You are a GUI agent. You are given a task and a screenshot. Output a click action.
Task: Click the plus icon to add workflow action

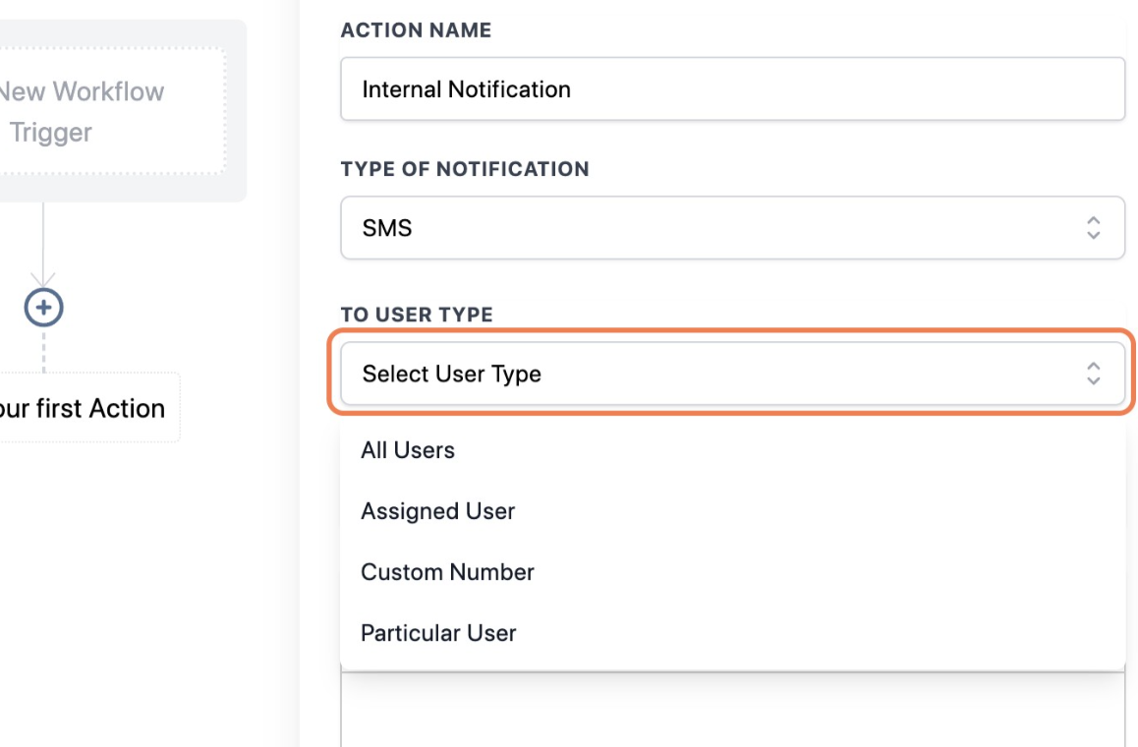click(x=43, y=307)
